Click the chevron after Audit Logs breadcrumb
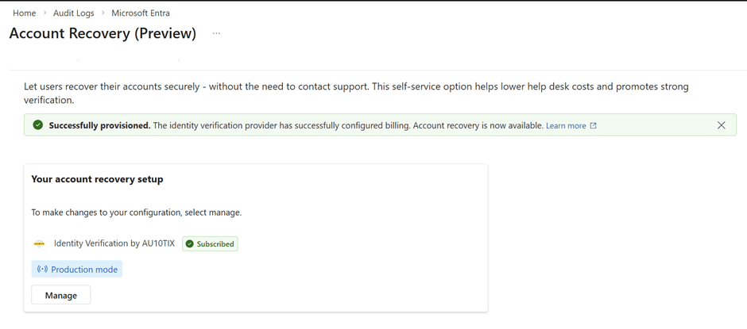 point(103,13)
